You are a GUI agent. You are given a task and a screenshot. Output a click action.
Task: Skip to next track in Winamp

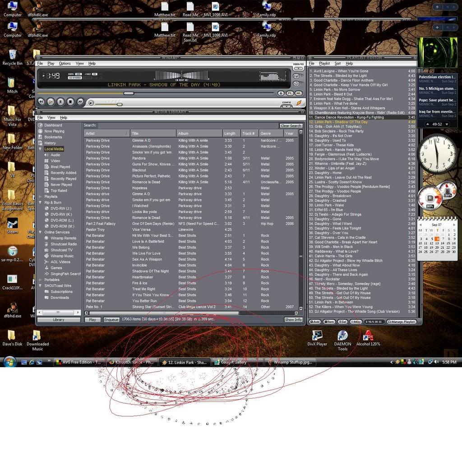point(80,102)
